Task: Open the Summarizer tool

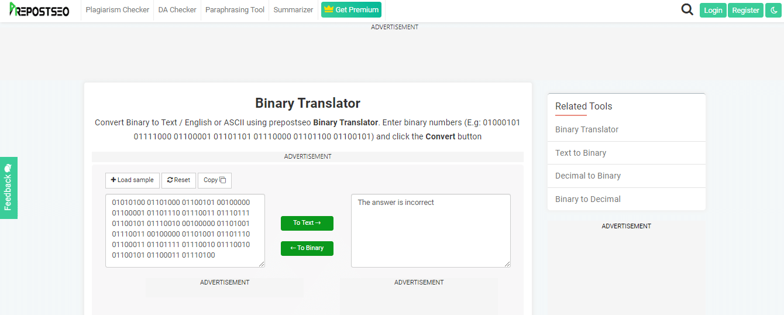Action: (x=293, y=10)
